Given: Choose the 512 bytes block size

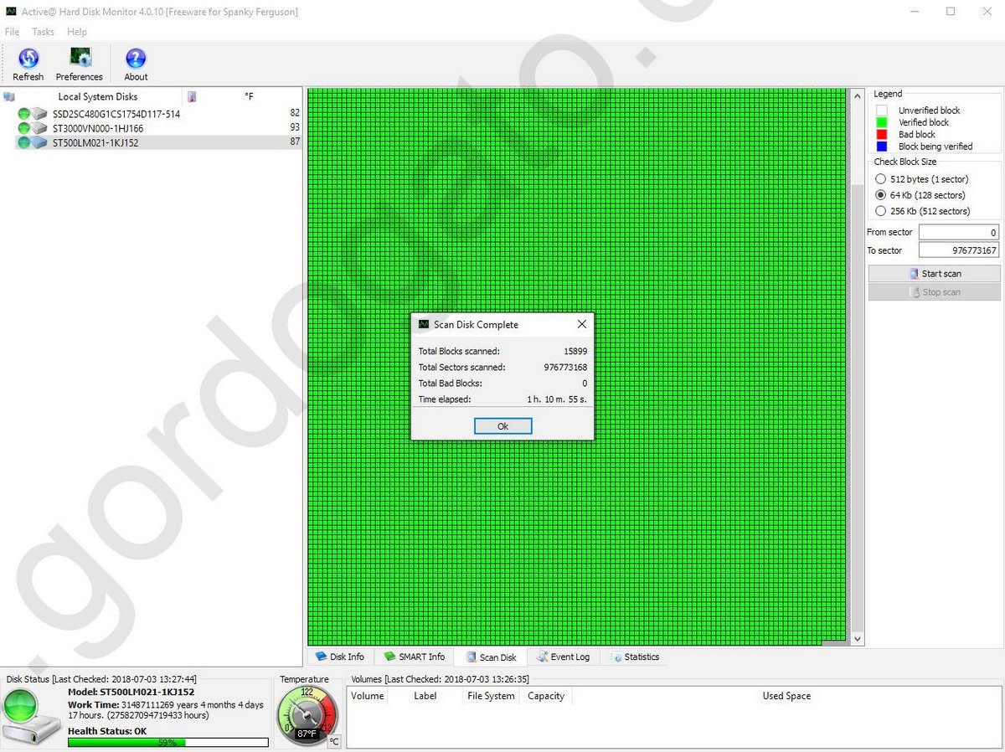Looking at the screenshot, I should (x=880, y=179).
